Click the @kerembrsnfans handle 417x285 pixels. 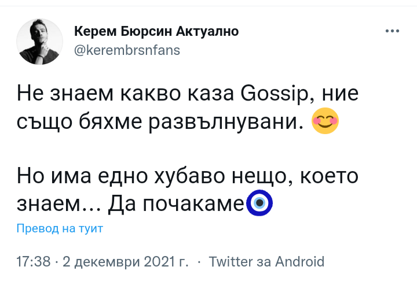click(x=127, y=50)
